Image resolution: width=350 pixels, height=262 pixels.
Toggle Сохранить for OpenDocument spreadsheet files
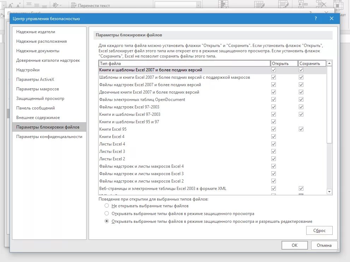click(x=301, y=99)
